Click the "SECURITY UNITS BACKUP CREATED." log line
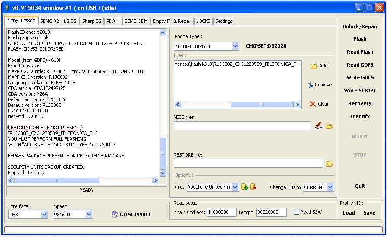Screen dimensions: 387x237 [x=46, y=167]
